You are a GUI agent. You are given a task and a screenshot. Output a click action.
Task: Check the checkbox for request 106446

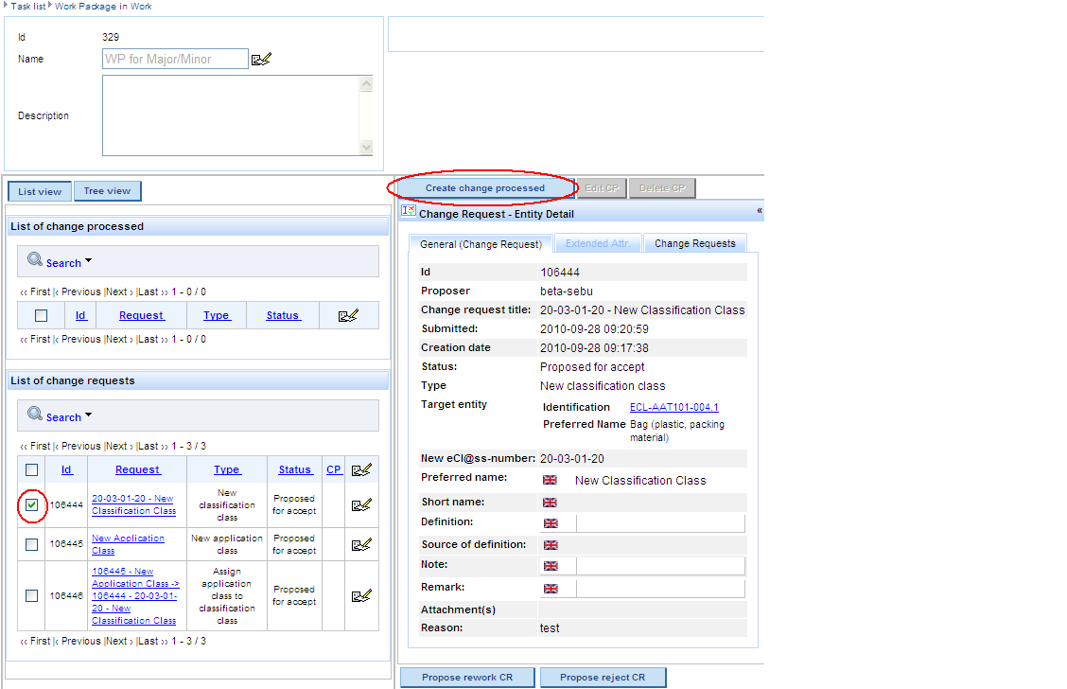(32, 595)
